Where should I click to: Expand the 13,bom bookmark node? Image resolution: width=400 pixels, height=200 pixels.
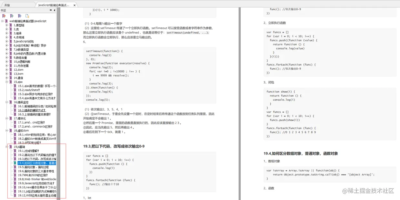tap(7, 74)
